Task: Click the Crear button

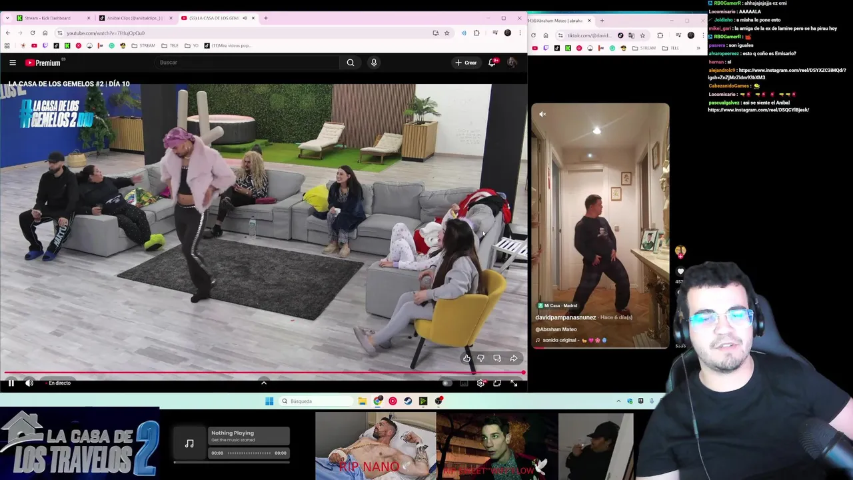Action: [466, 63]
